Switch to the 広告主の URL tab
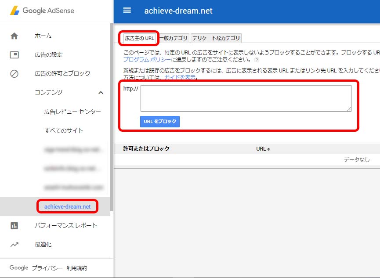This screenshot has width=380, height=278. [139, 38]
